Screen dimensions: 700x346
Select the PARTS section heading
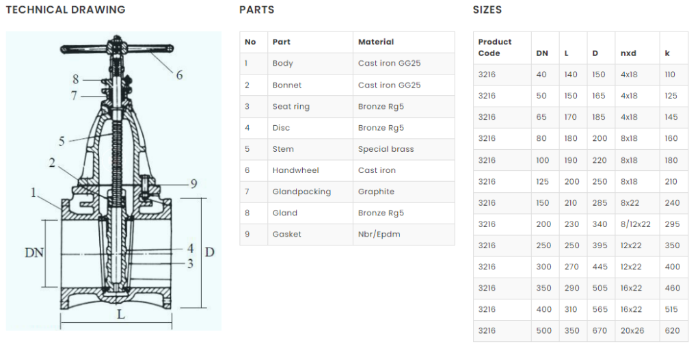click(x=257, y=10)
